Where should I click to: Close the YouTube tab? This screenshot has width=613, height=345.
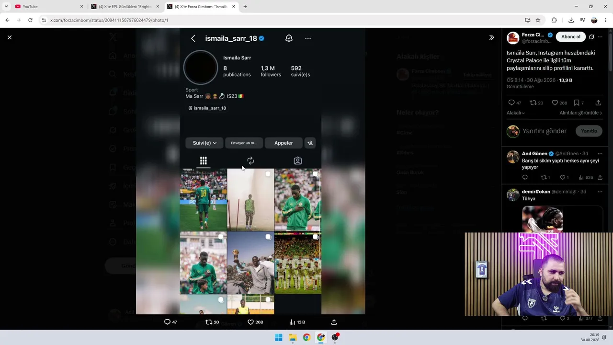pyautogui.click(x=81, y=6)
